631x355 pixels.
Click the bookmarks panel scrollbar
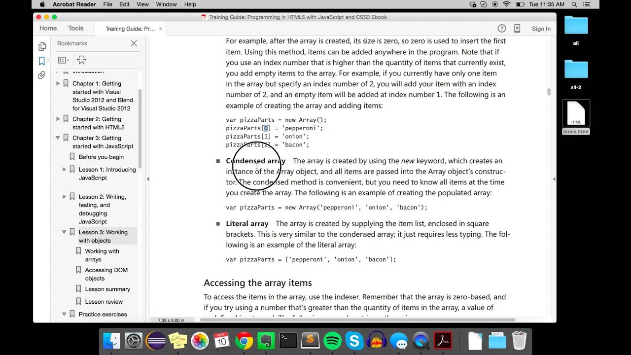[x=140, y=128]
